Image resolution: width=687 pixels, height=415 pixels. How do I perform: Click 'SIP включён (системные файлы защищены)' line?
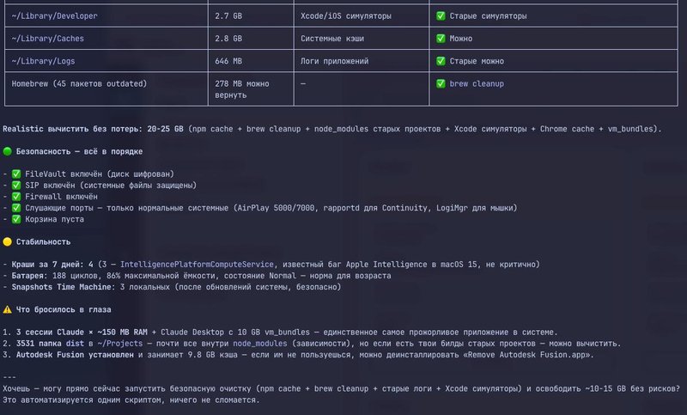point(111,186)
